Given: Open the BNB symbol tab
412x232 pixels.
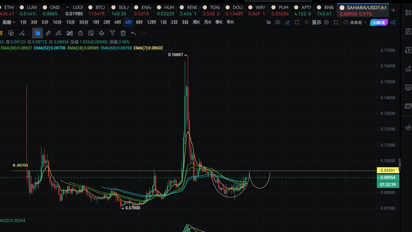Looking at the screenshot, I should click(325, 11).
